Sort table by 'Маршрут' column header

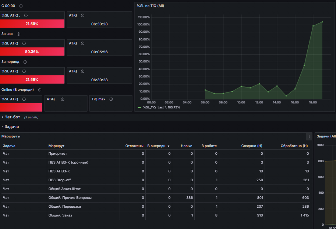[x=56, y=146]
